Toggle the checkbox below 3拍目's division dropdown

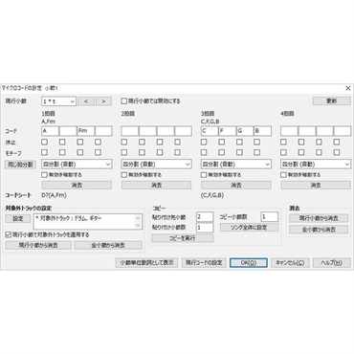[x=204, y=175]
